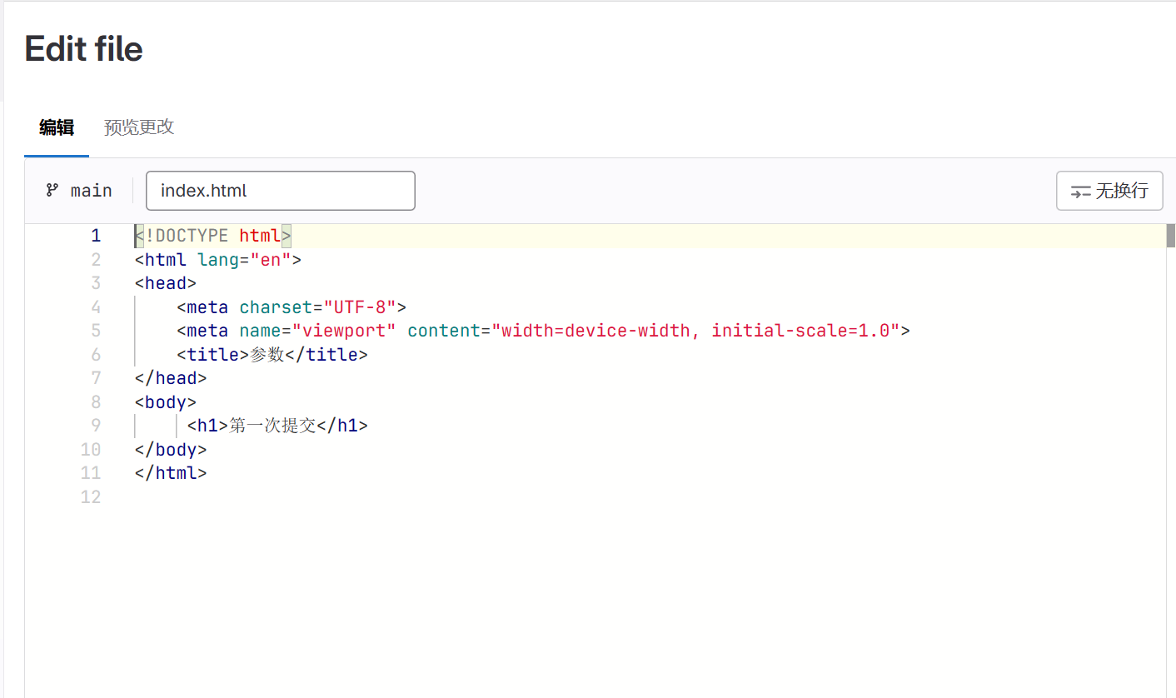Place cursor on the DOCTYPE html line
This screenshot has width=1176, height=698.
(x=212, y=236)
